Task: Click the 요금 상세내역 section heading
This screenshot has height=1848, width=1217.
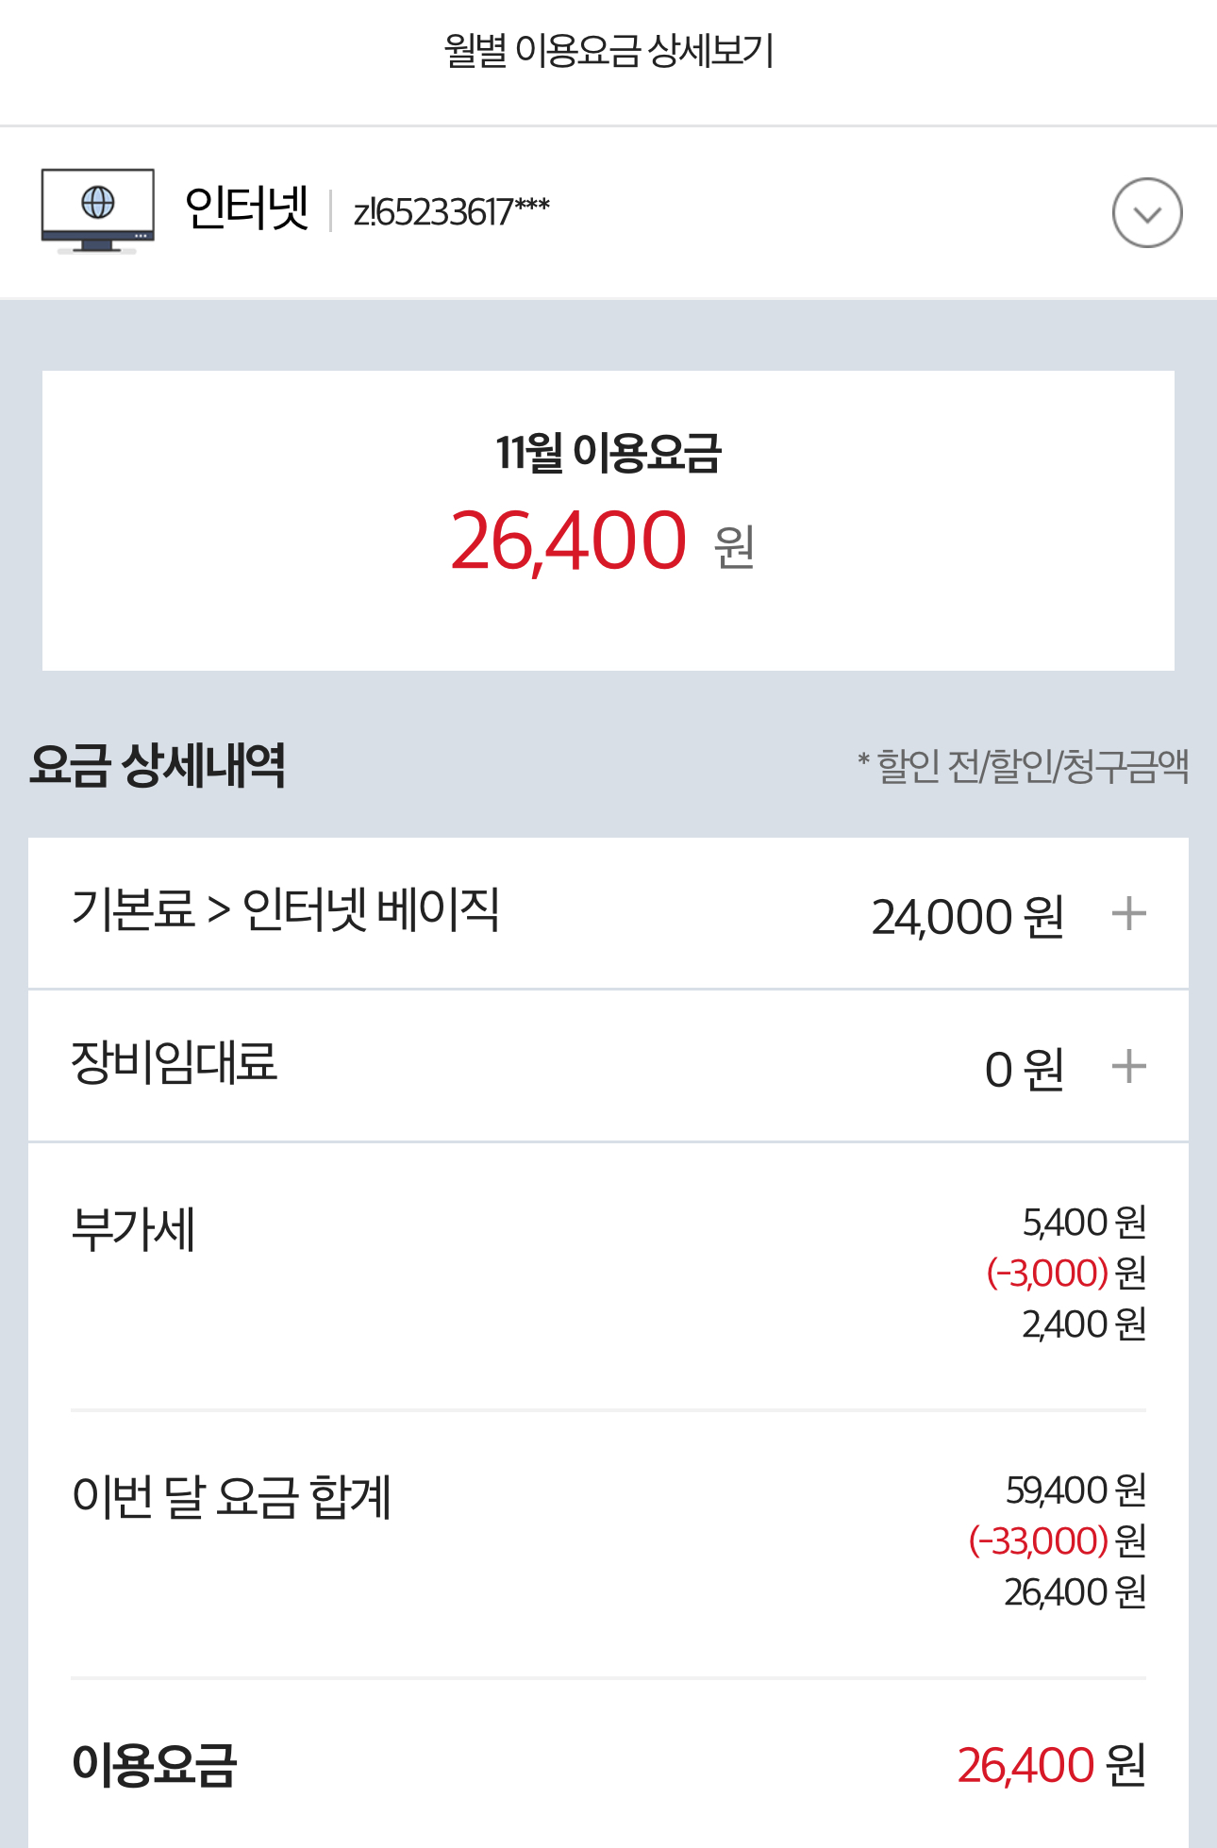Action: pos(158,765)
